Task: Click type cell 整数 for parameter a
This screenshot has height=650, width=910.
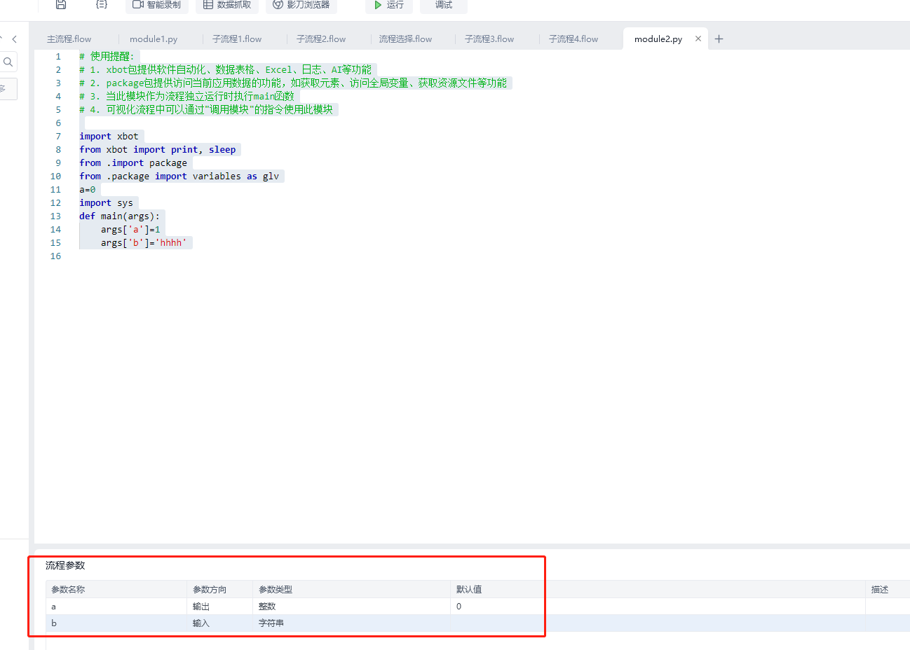Action: pos(352,607)
